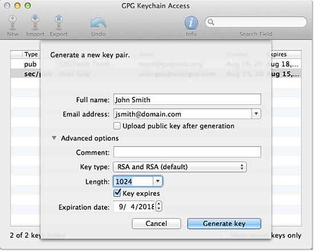The width and height of the screenshot is (314, 251).
Task: Select the sec/pub key row
Action: click(156, 74)
